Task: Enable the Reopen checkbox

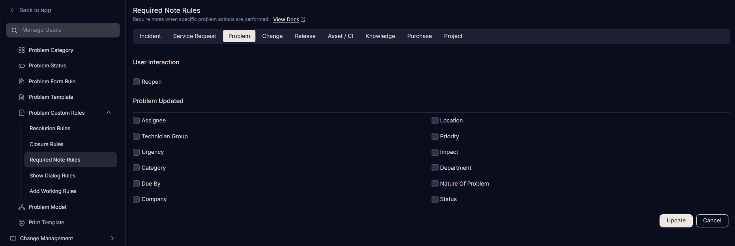Action: [136, 82]
